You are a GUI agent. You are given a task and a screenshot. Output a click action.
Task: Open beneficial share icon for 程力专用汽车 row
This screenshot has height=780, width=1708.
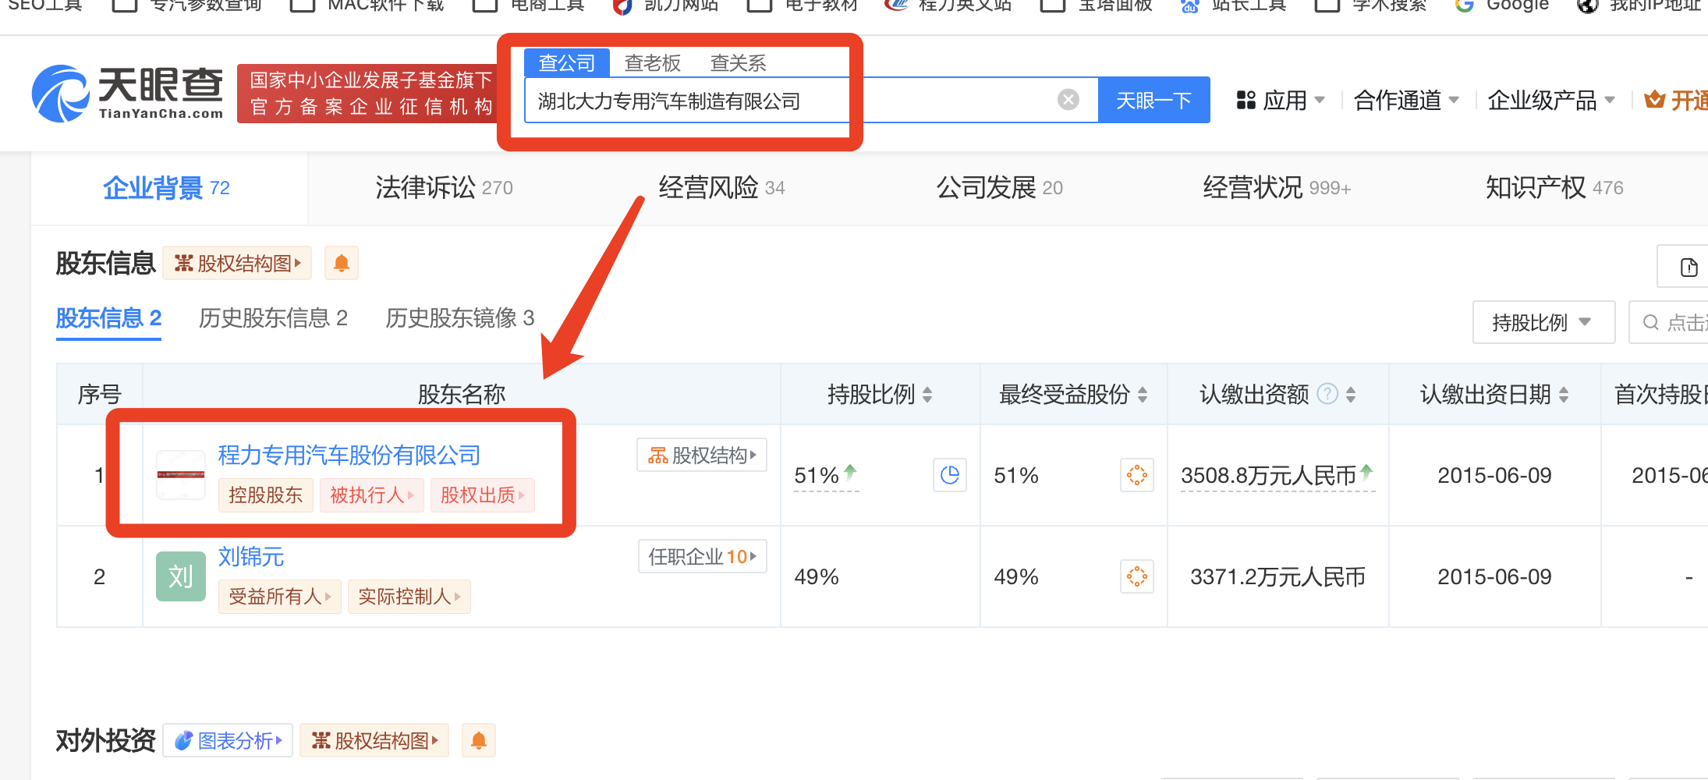point(1136,475)
